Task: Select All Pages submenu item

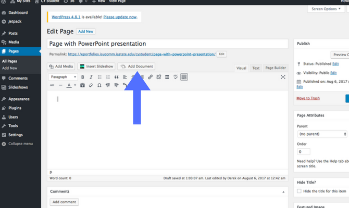Action: click(x=9, y=61)
